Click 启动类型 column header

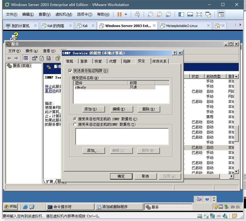(215, 76)
